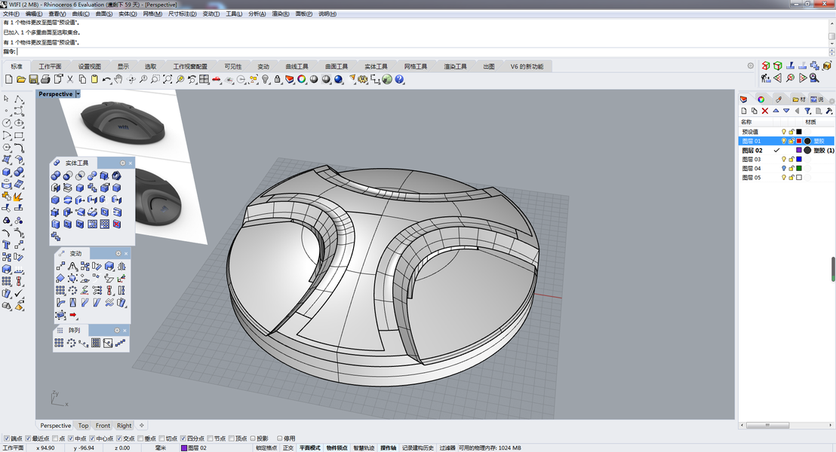Click the Undo arrow icon
Image resolution: width=836 pixels, height=452 pixels.
point(107,79)
